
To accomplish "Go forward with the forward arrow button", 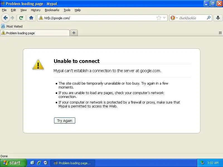I will [x=13, y=18].
